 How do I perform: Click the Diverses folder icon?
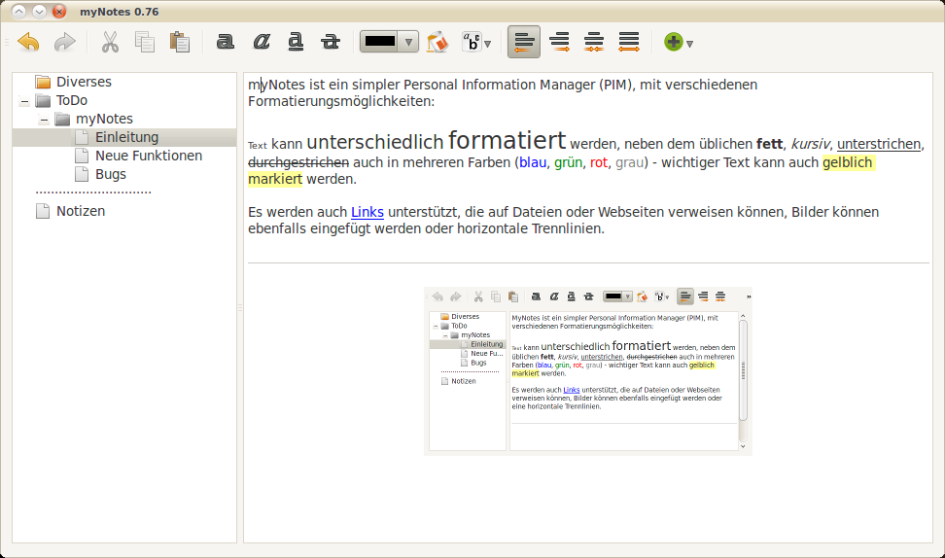point(43,82)
